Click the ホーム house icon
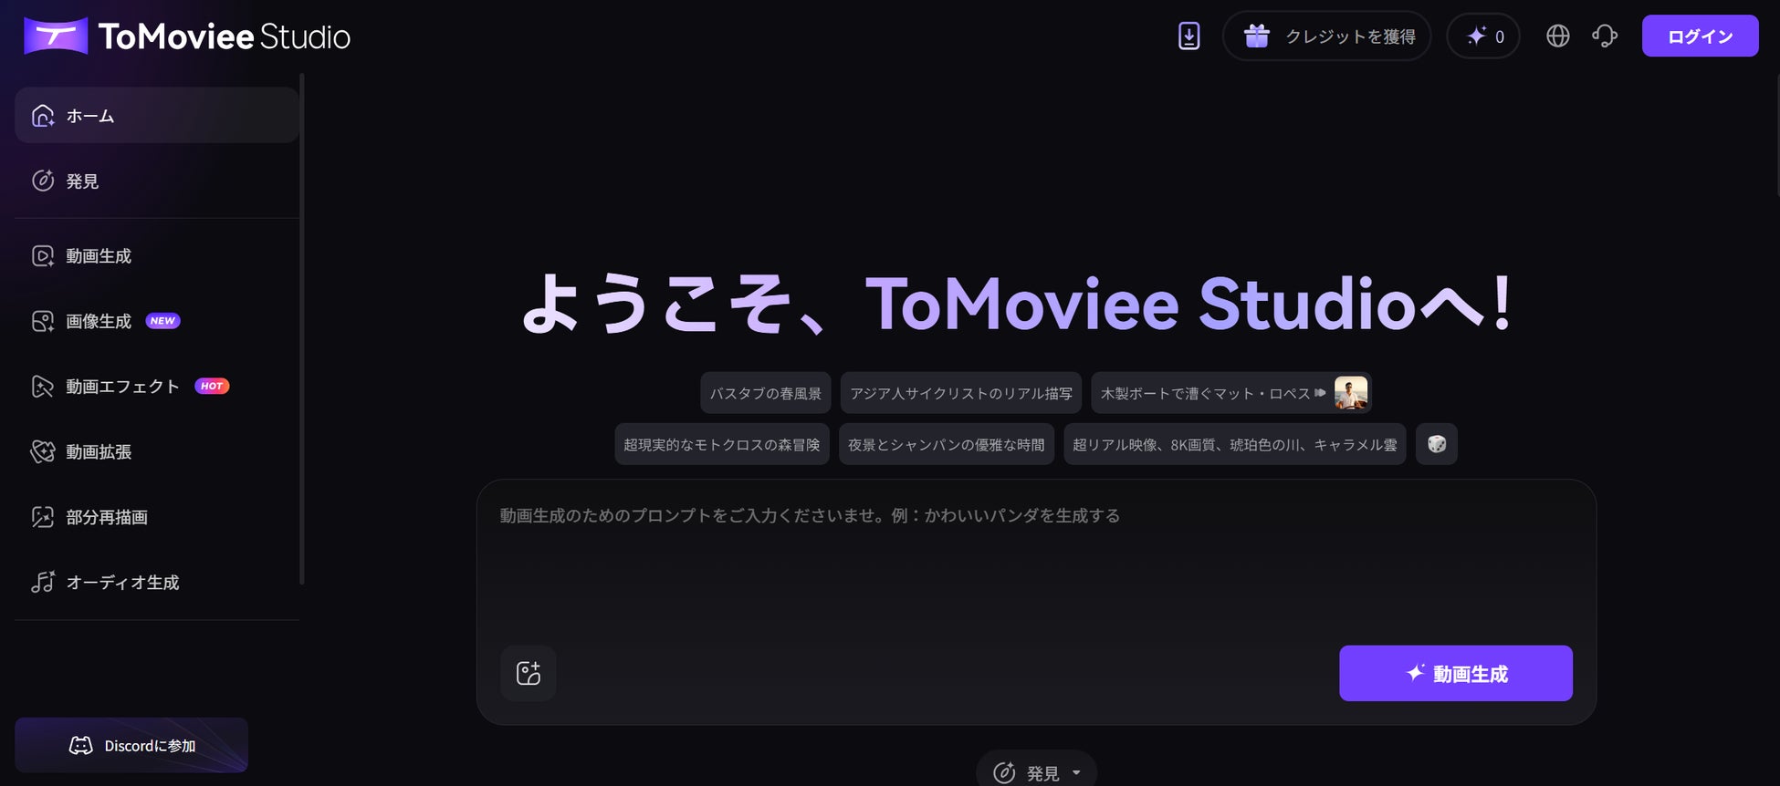The image size is (1780, 786). pos(43,116)
